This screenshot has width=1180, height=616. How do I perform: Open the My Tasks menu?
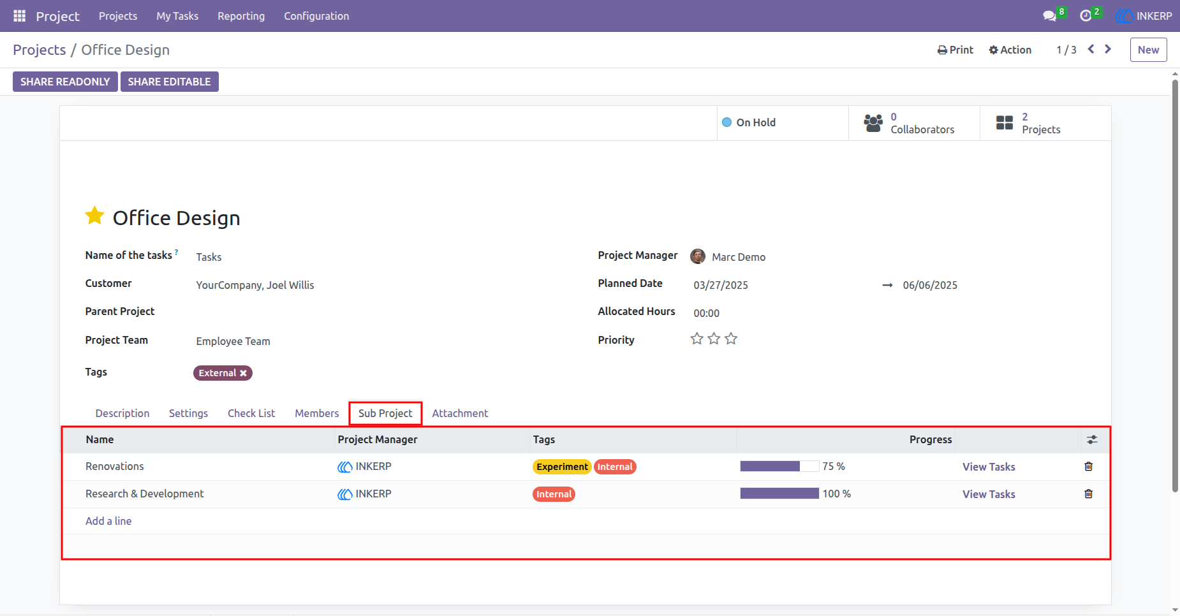click(x=177, y=16)
